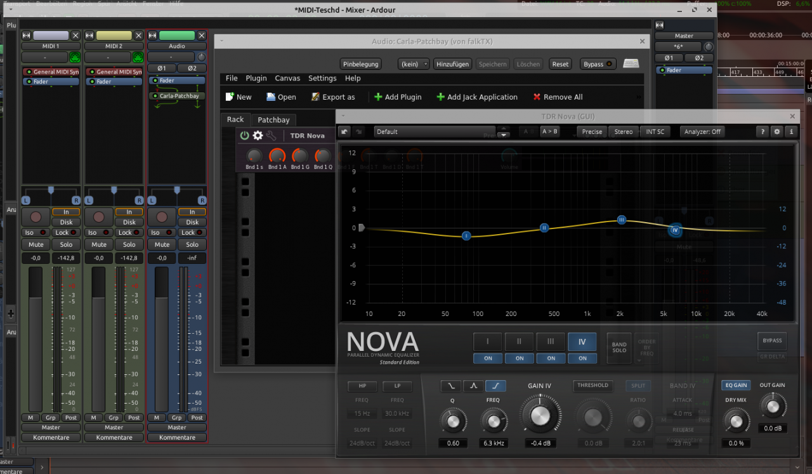Click Remove All in the Carla toolbar

558,97
